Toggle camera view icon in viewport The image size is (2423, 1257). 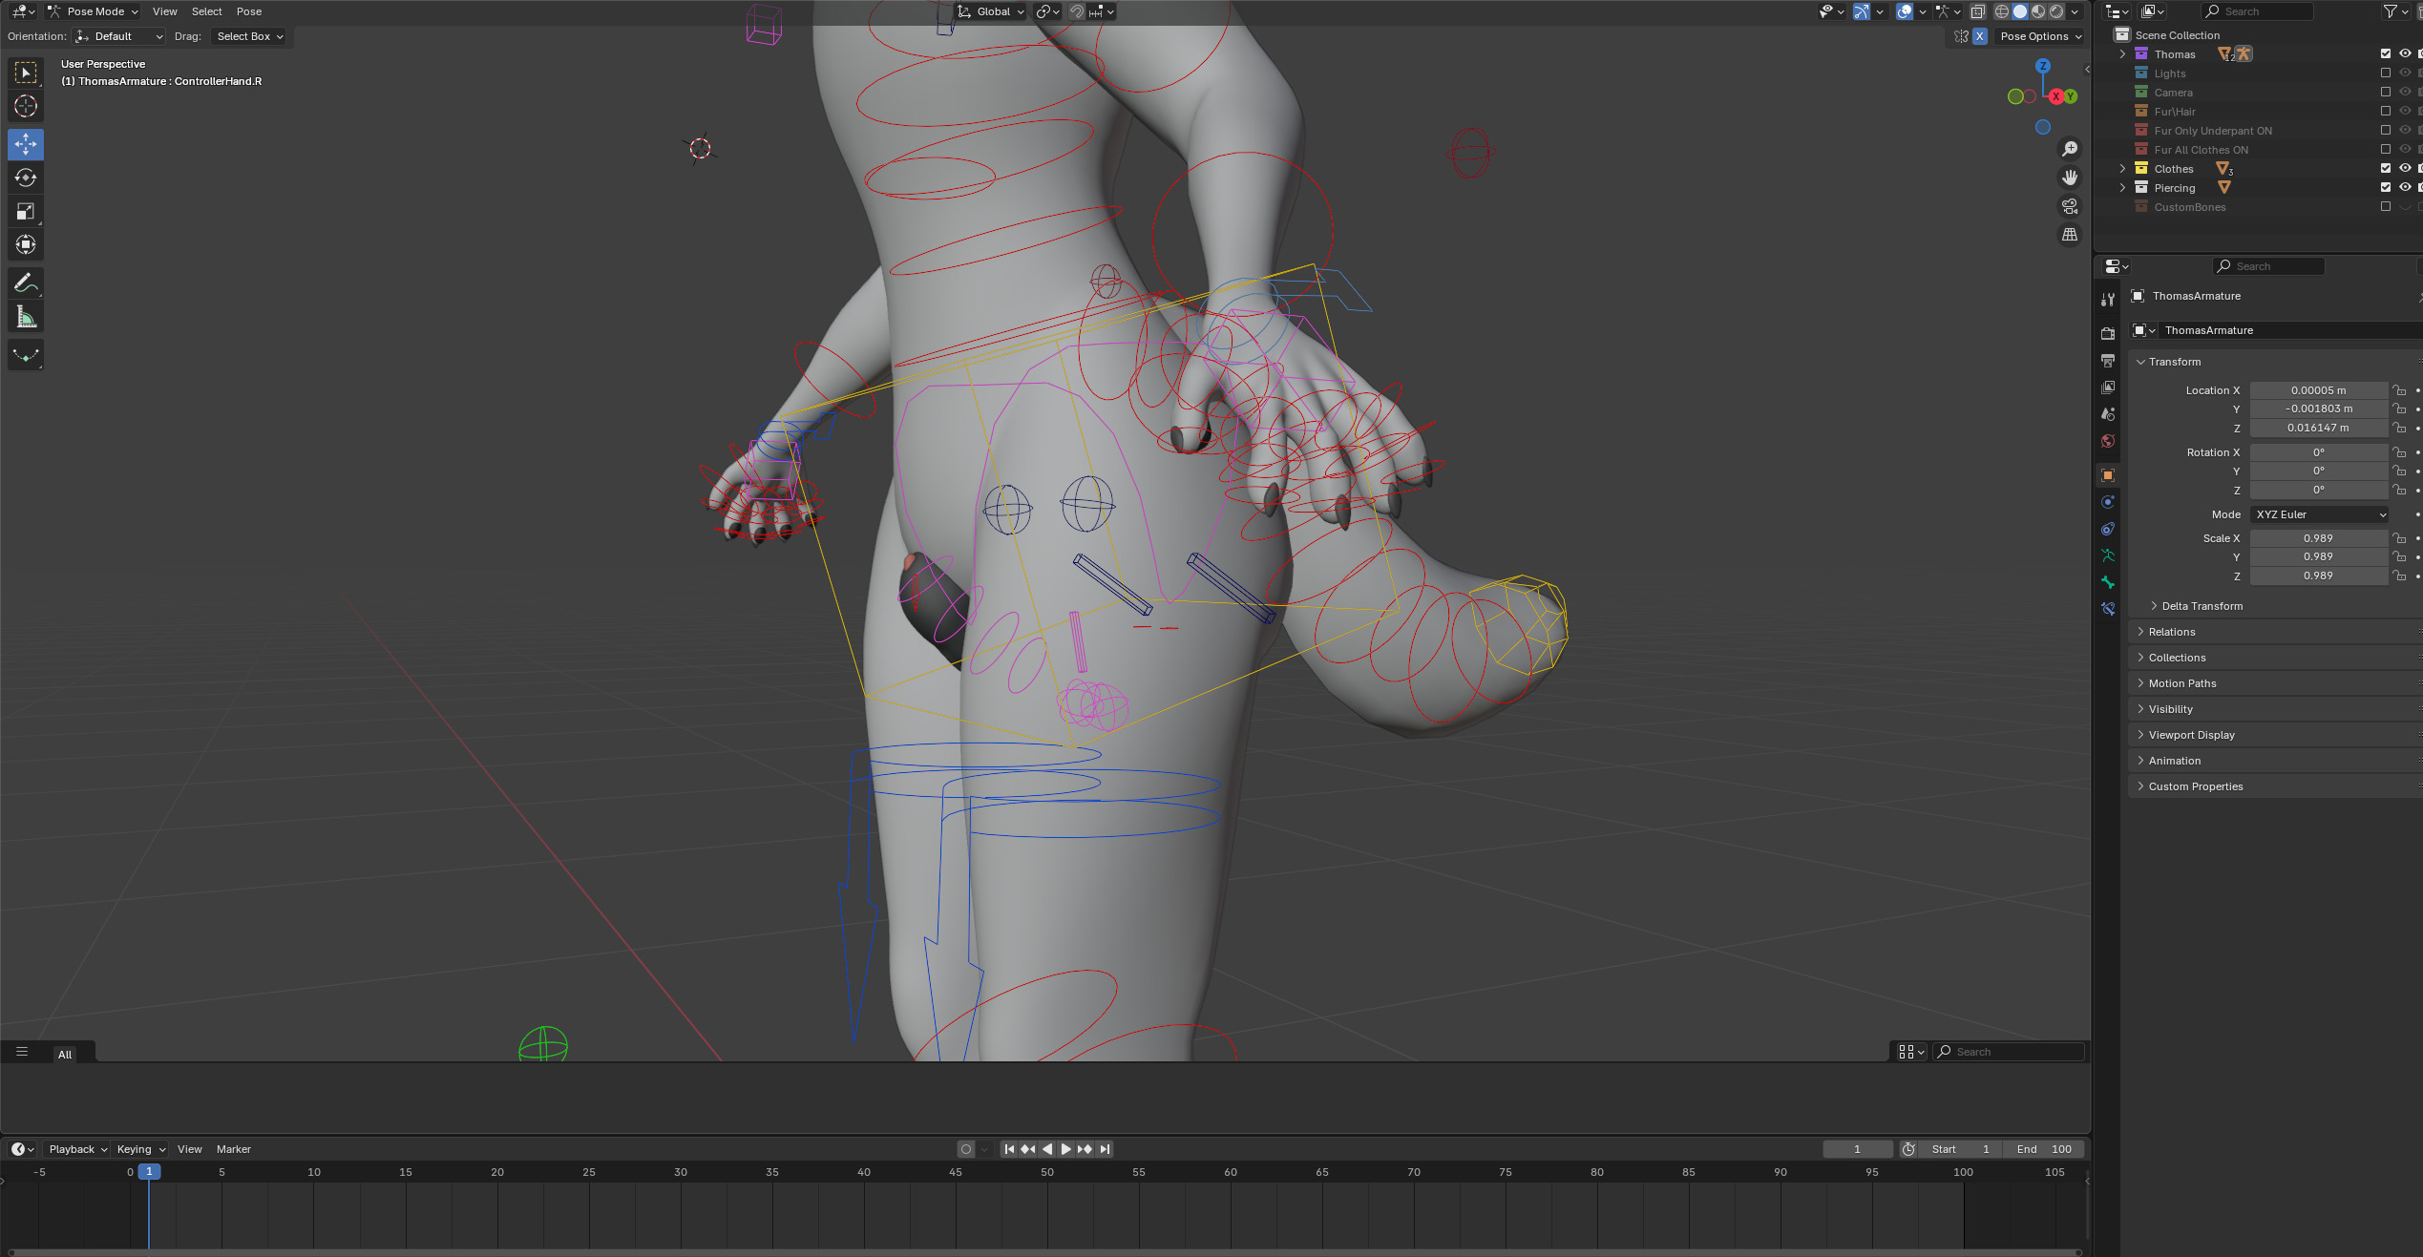pyautogui.click(x=2069, y=206)
